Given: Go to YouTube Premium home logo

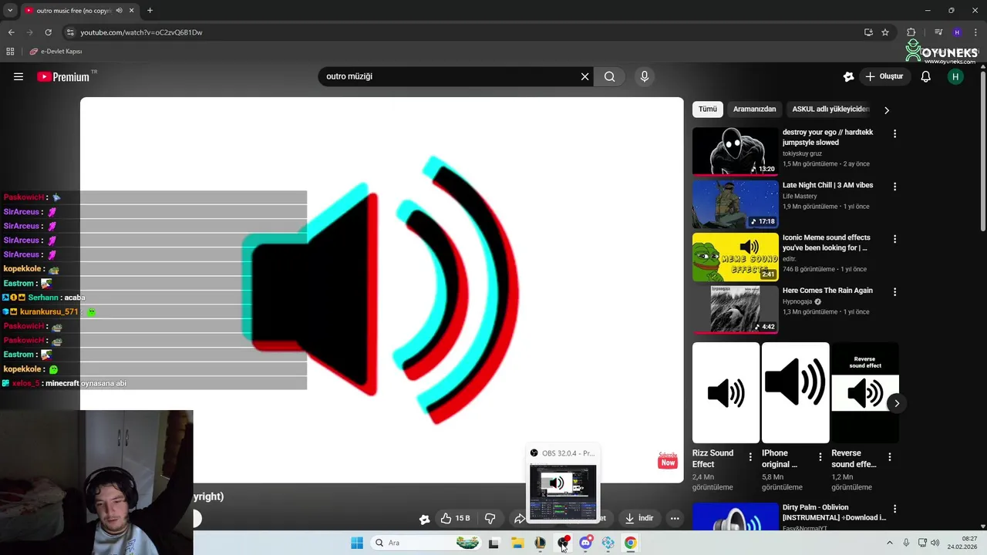Looking at the screenshot, I should pyautogui.click(x=63, y=76).
